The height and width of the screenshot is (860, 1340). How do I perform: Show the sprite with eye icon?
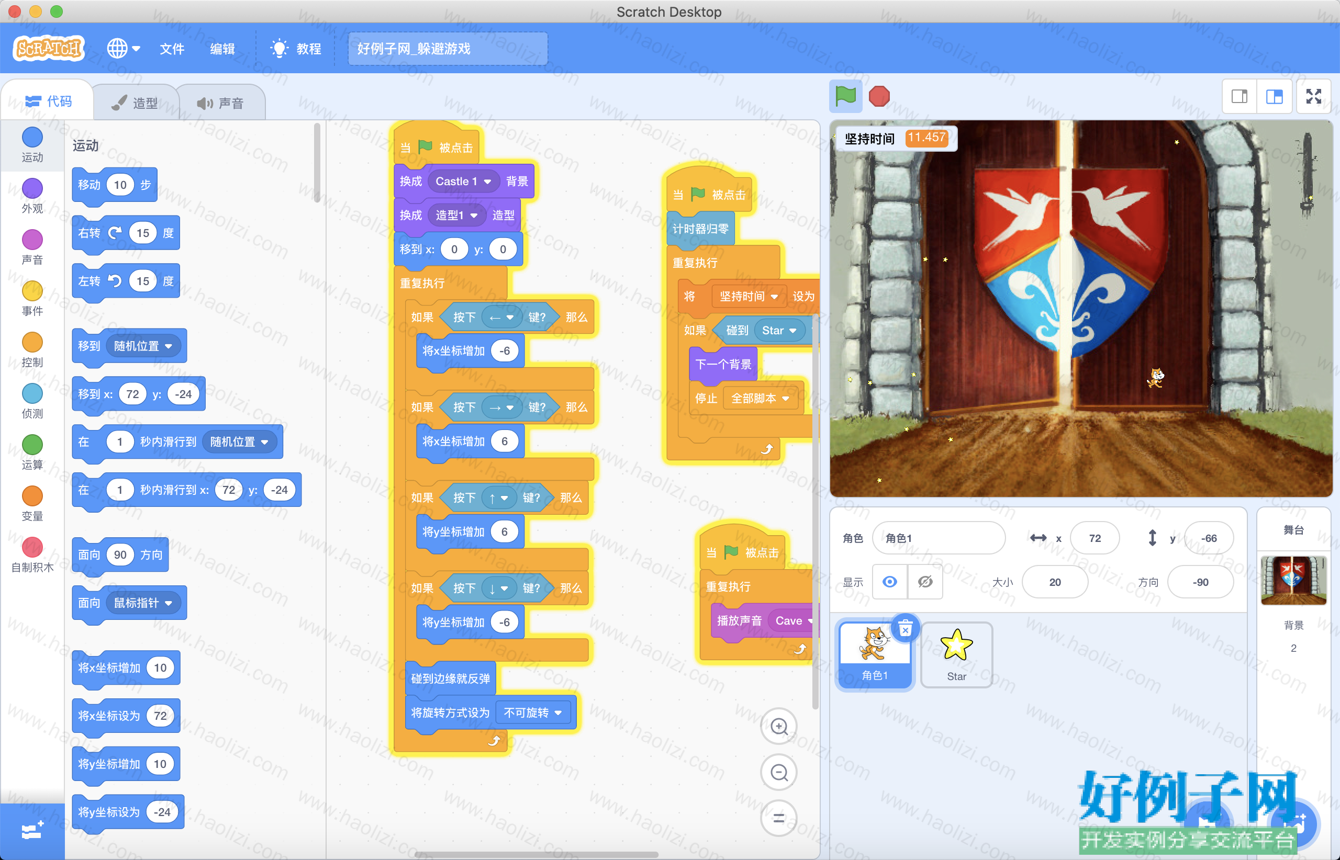(x=890, y=582)
